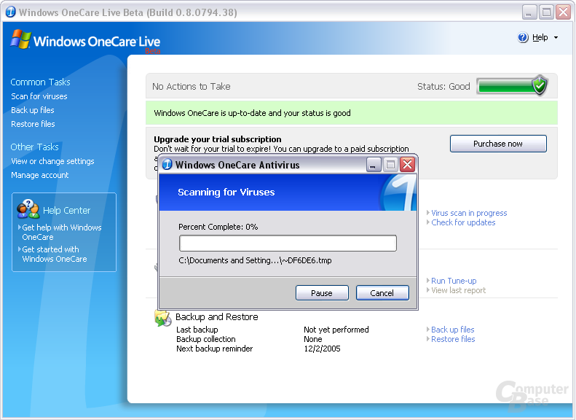Image resolution: width=576 pixels, height=420 pixels.
Task: Click 'Percent Complete: 0%' text
Action: [x=218, y=227]
